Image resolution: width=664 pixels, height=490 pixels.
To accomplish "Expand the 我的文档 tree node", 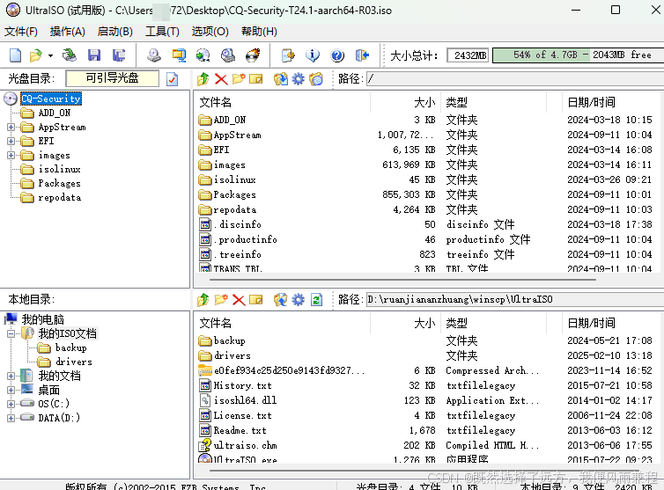I will 11,376.
